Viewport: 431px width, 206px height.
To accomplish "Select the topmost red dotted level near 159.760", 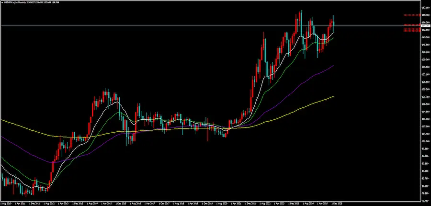I will (411, 15).
